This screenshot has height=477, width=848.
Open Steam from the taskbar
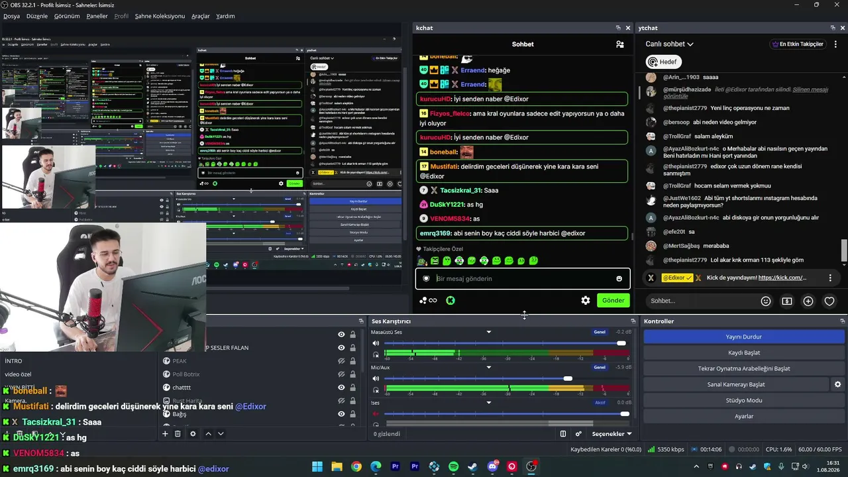coord(472,466)
